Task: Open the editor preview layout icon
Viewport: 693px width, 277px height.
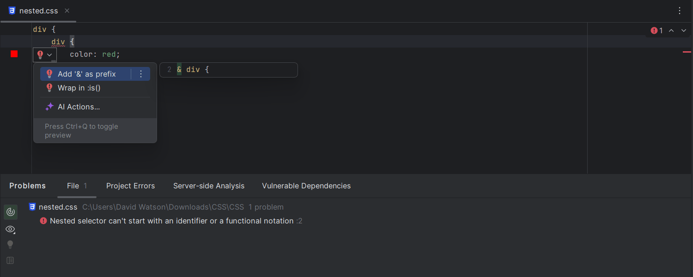Action: tap(10, 260)
